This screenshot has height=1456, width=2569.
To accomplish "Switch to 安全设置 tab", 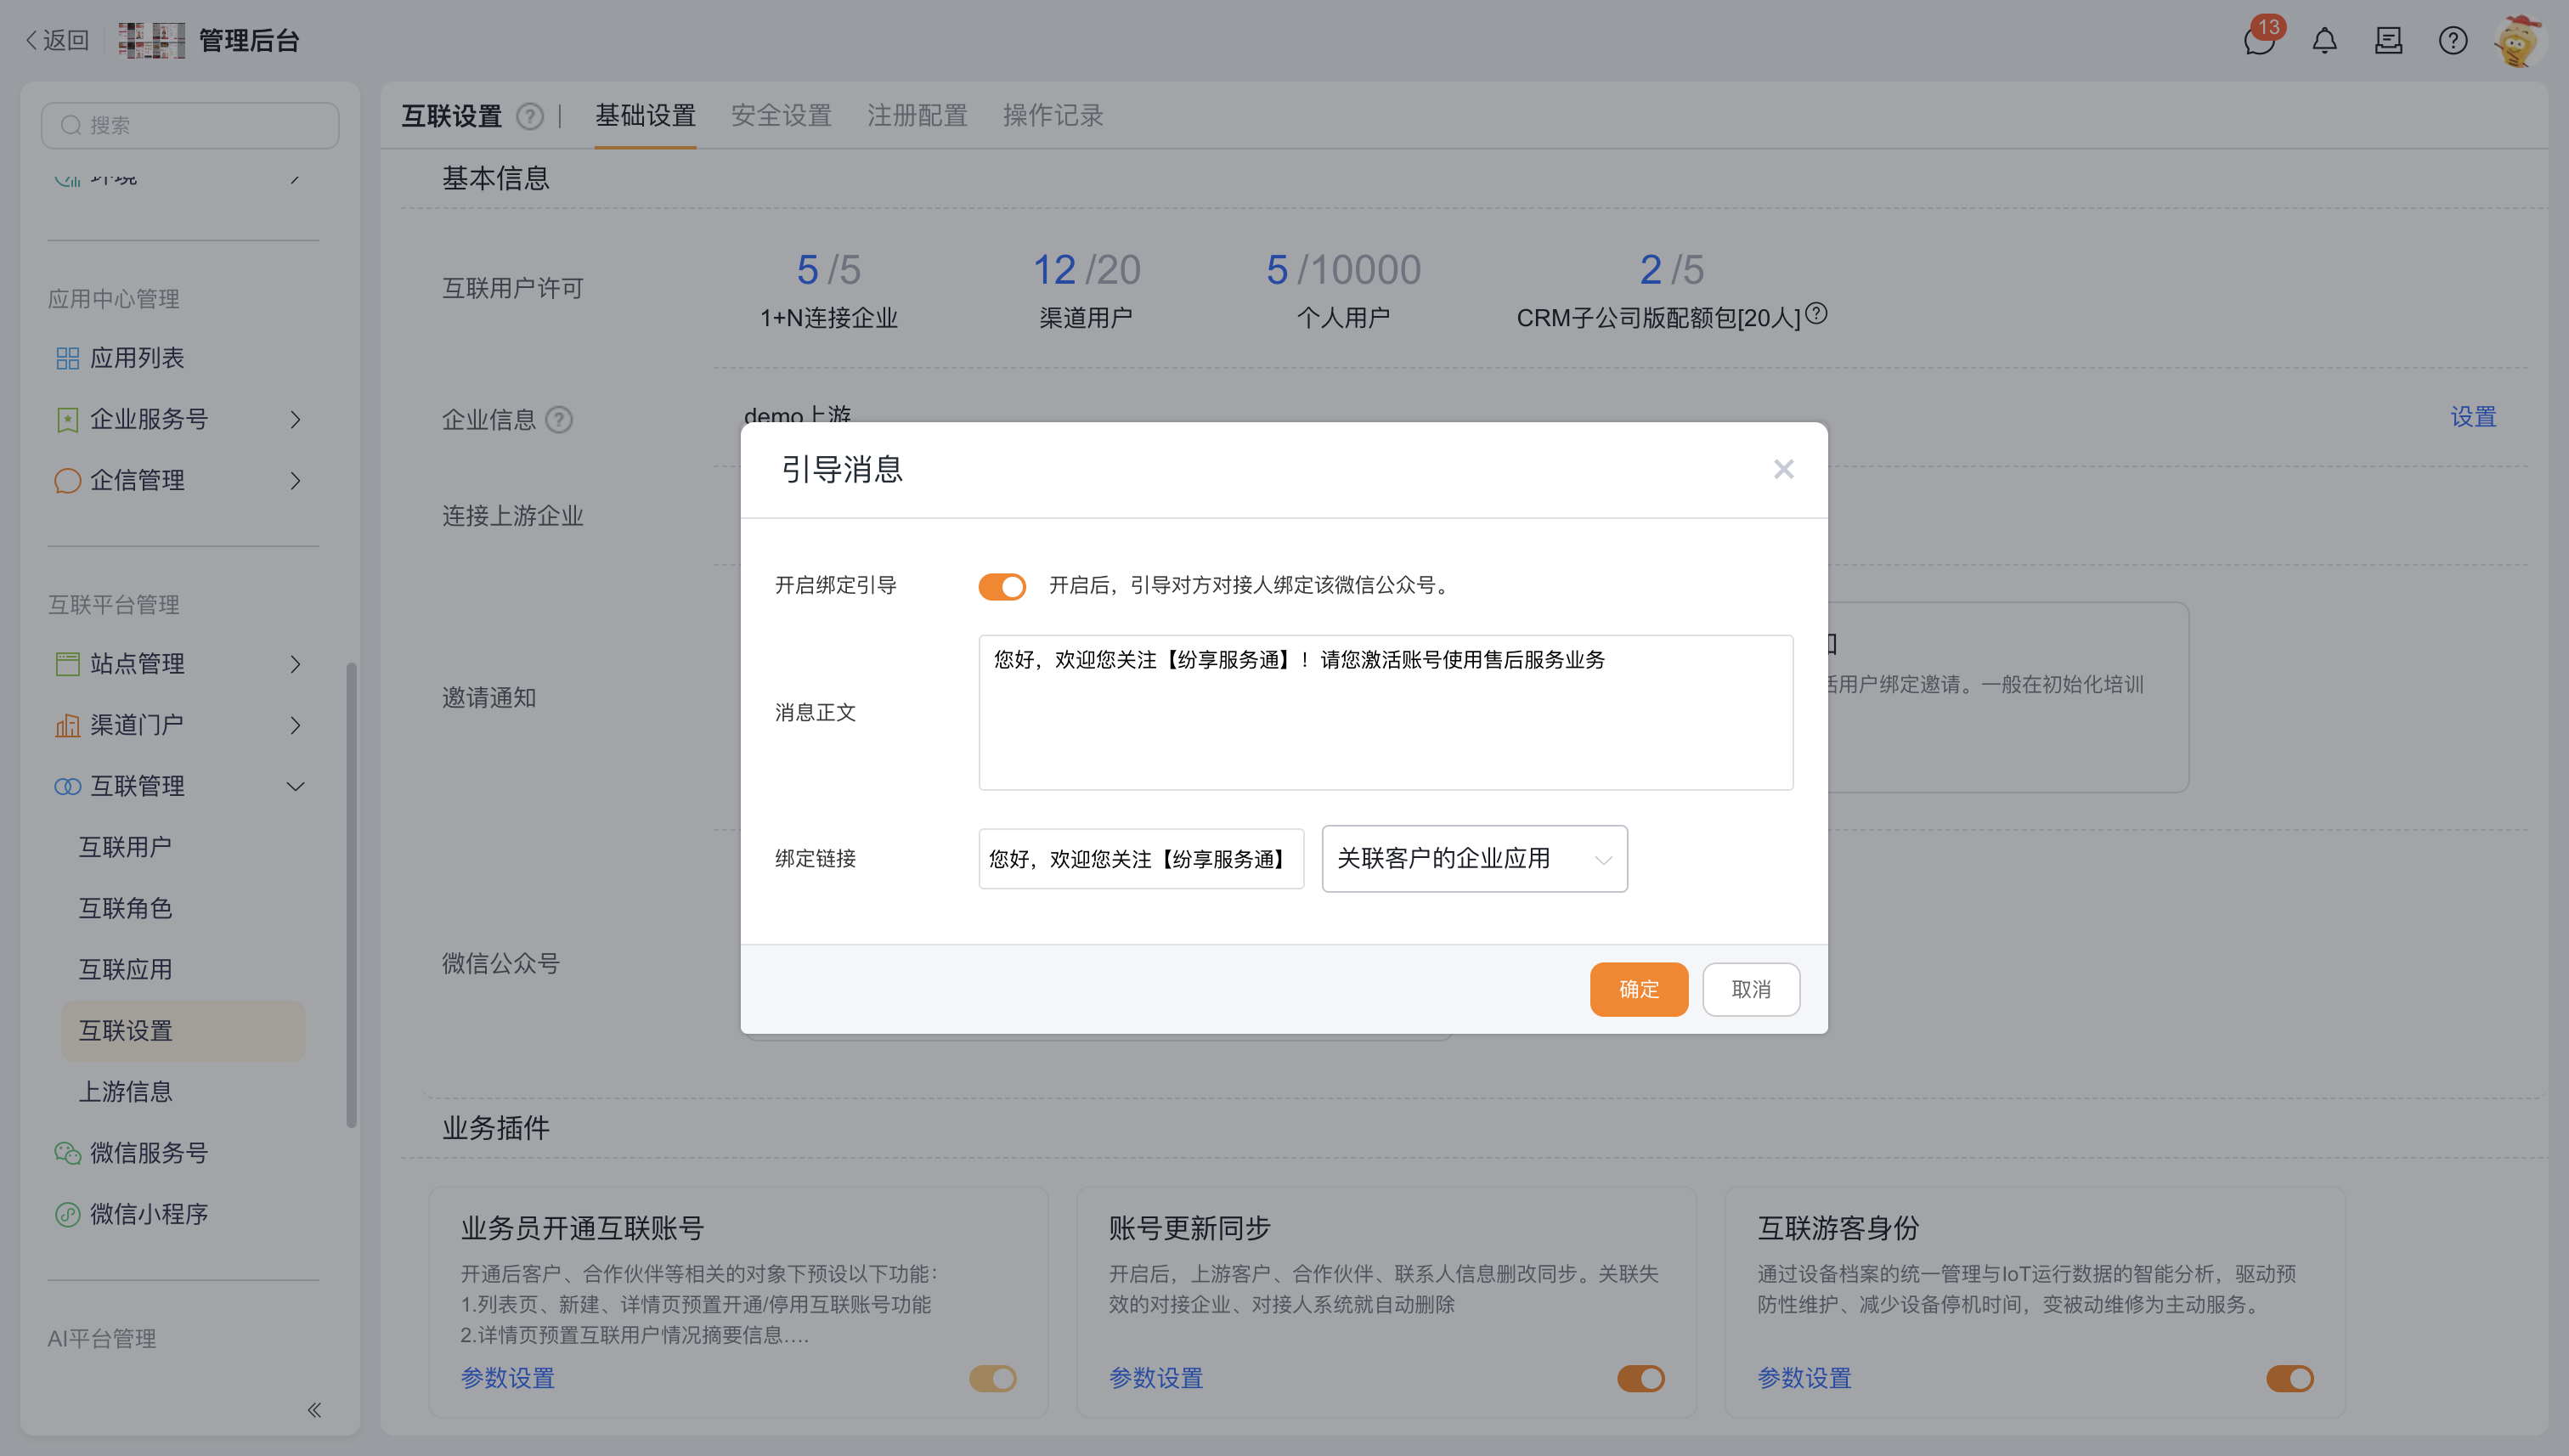I will tap(781, 116).
